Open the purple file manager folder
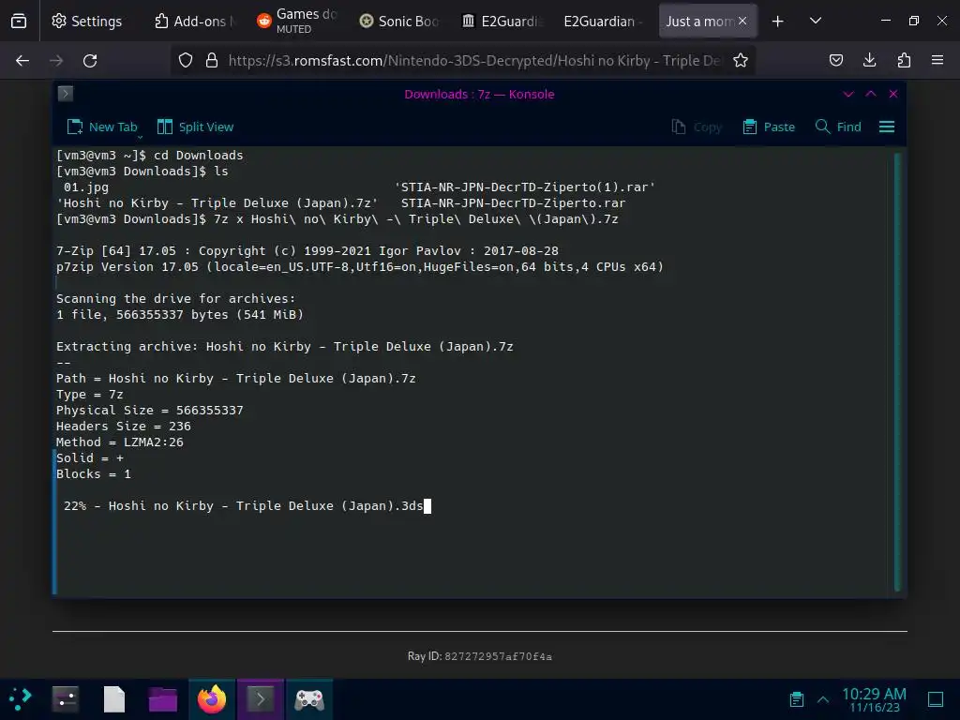This screenshot has height=720, width=960. click(163, 699)
